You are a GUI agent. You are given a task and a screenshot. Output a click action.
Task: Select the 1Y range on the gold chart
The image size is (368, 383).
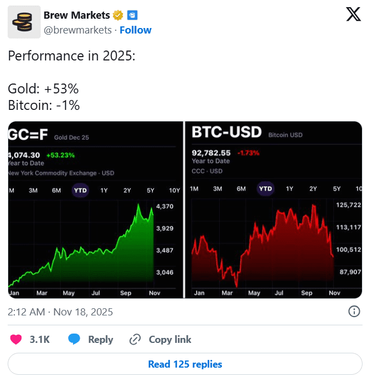tap(104, 190)
